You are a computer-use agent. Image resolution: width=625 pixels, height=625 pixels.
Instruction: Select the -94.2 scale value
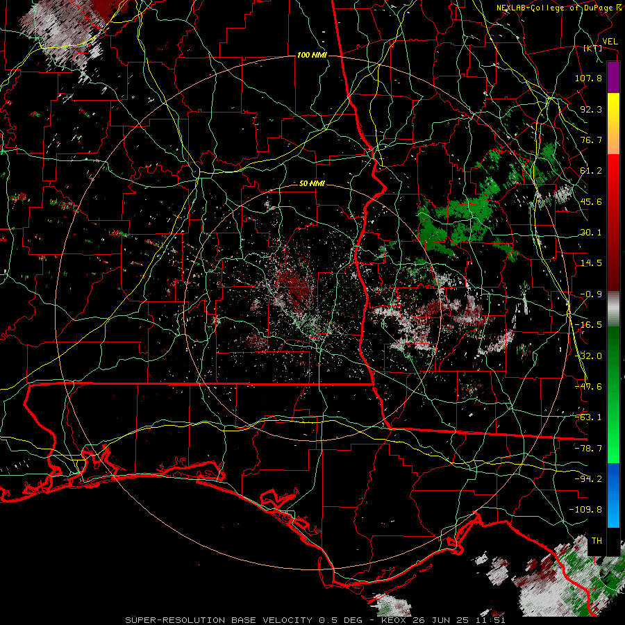(x=588, y=479)
